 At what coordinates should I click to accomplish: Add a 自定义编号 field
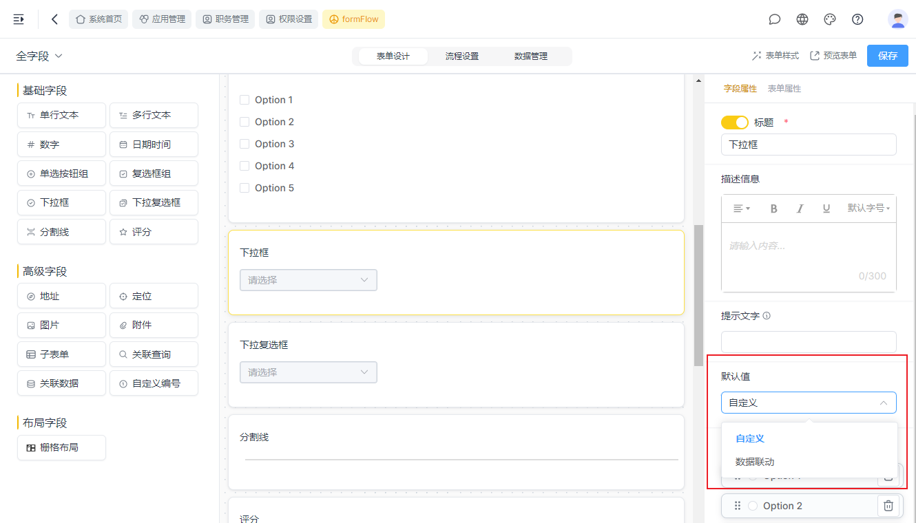(154, 383)
